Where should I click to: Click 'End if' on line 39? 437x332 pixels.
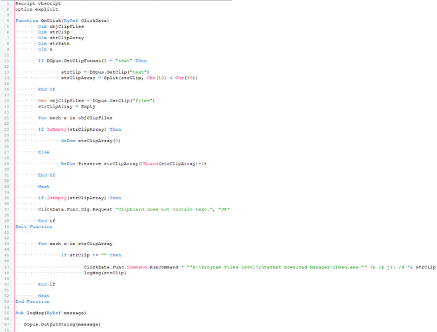pos(46,220)
